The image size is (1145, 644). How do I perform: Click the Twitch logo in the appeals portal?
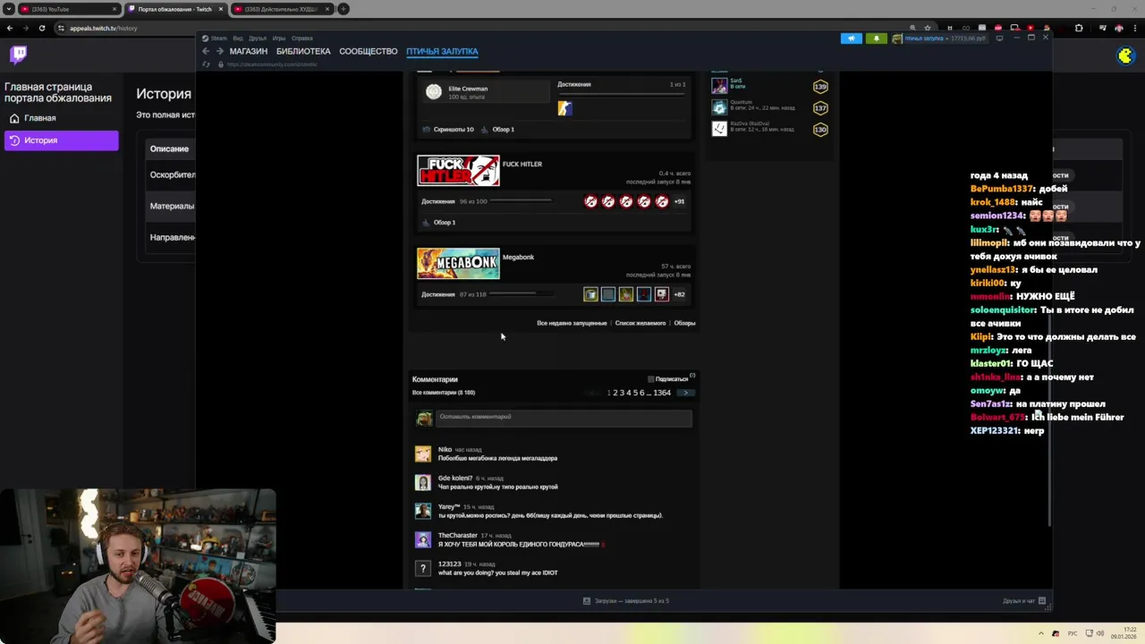pos(19,55)
